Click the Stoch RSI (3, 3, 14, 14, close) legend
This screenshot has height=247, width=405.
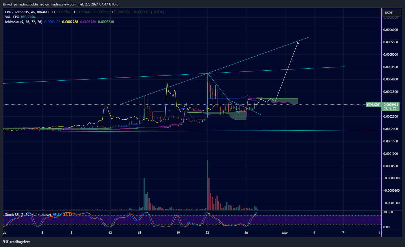pyautogui.click(x=28, y=215)
